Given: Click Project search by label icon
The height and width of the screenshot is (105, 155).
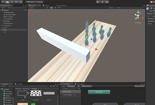Looking at the screenshot, I should coord(54,86).
